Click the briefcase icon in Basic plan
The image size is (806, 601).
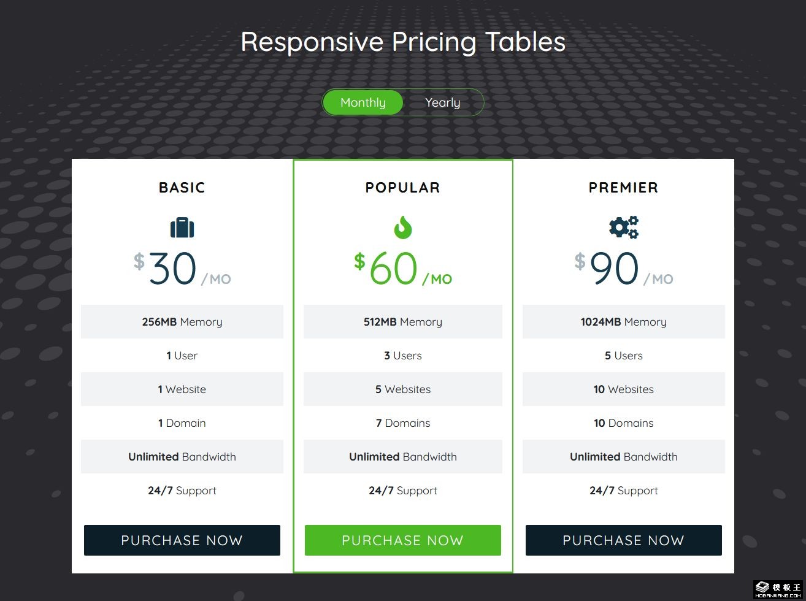coord(182,228)
